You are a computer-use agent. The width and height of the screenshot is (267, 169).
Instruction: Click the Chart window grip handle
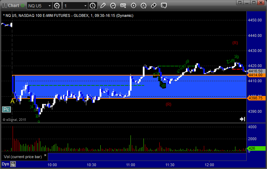click(5, 6)
